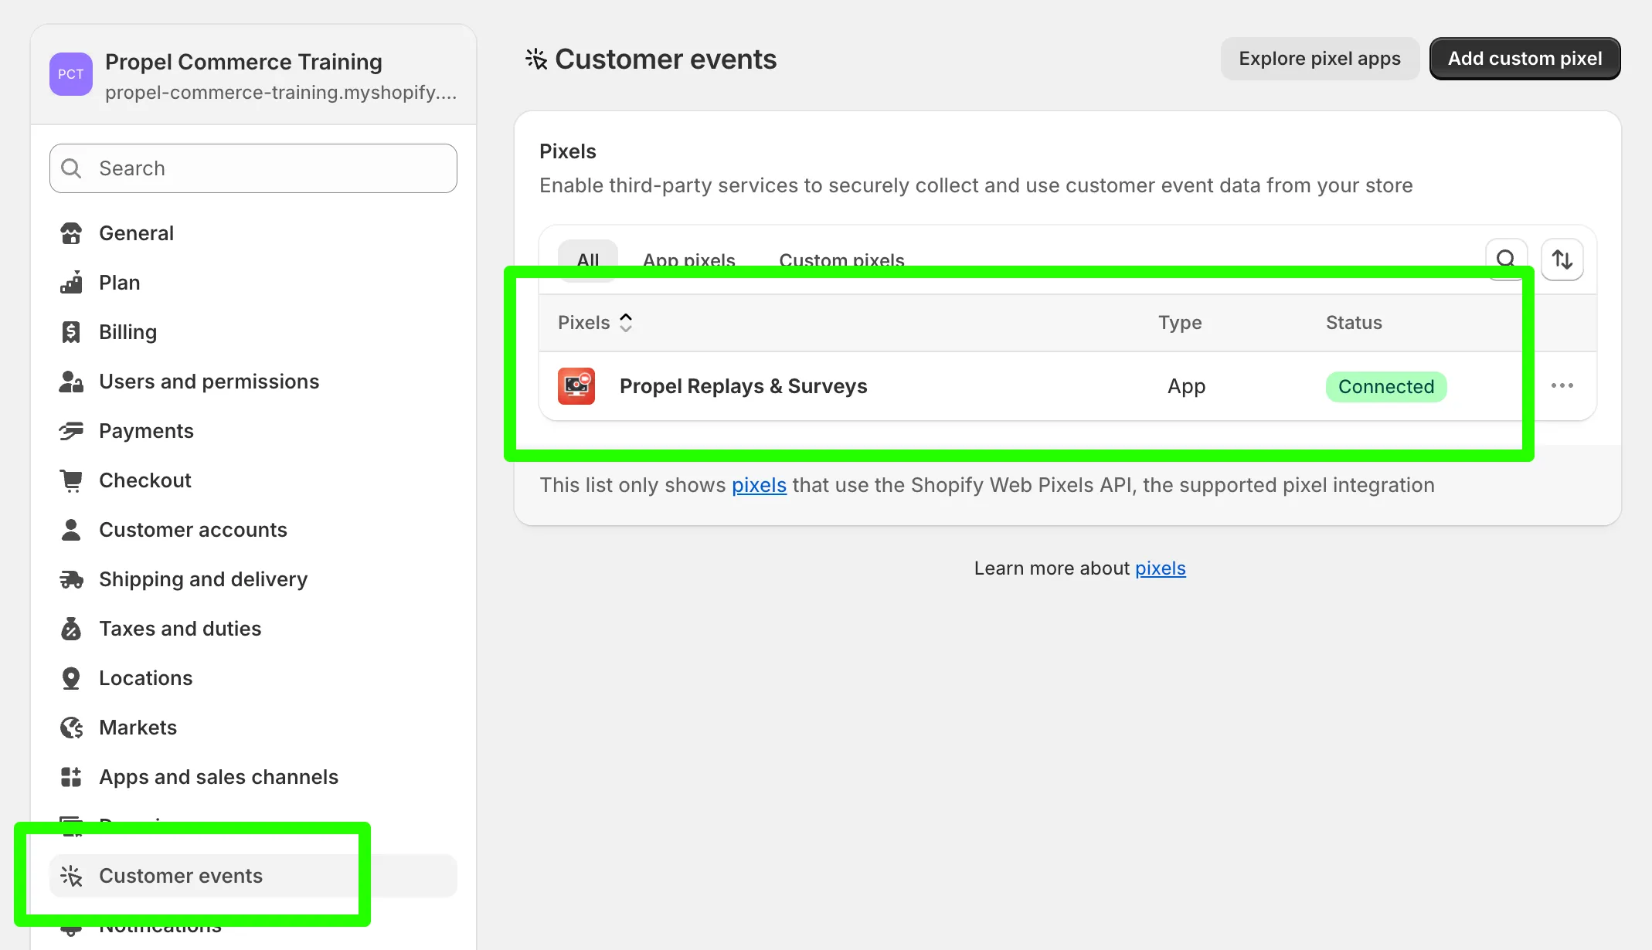Screen dimensions: 1652x950
Task: Click the Billing receipt icon
Action: coord(71,332)
